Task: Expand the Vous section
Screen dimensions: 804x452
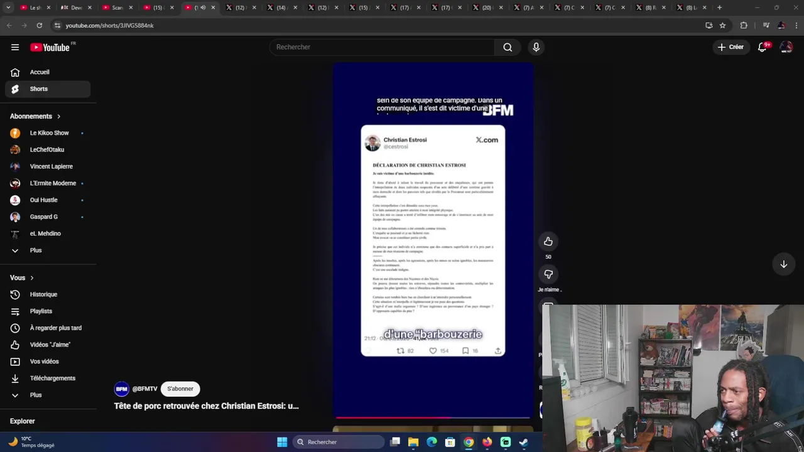Action: click(22, 277)
